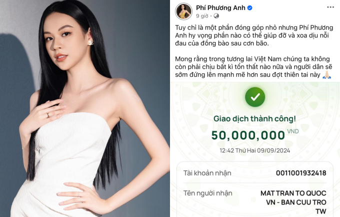Image resolution: width=340 pixels, height=217 pixels.
Task: Select the account number 0011001932418
Action: click(301, 173)
